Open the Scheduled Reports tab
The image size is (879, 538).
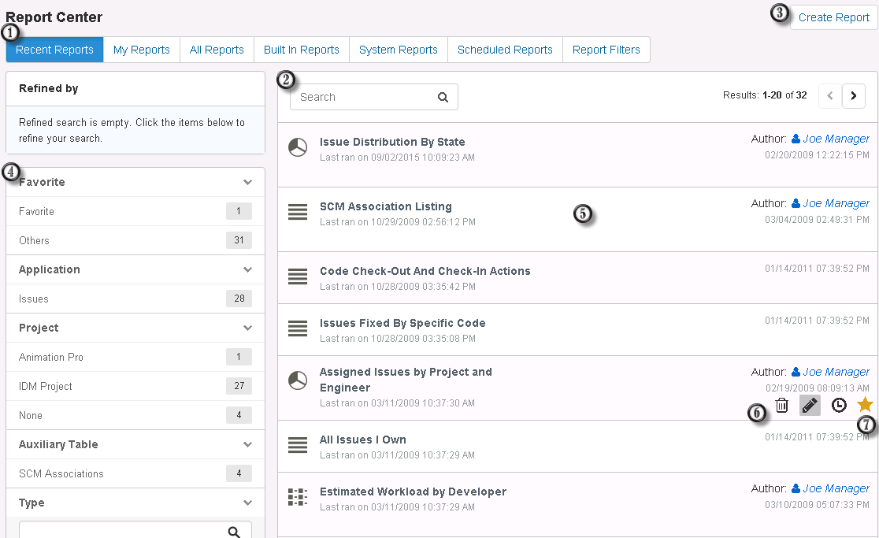click(505, 50)
